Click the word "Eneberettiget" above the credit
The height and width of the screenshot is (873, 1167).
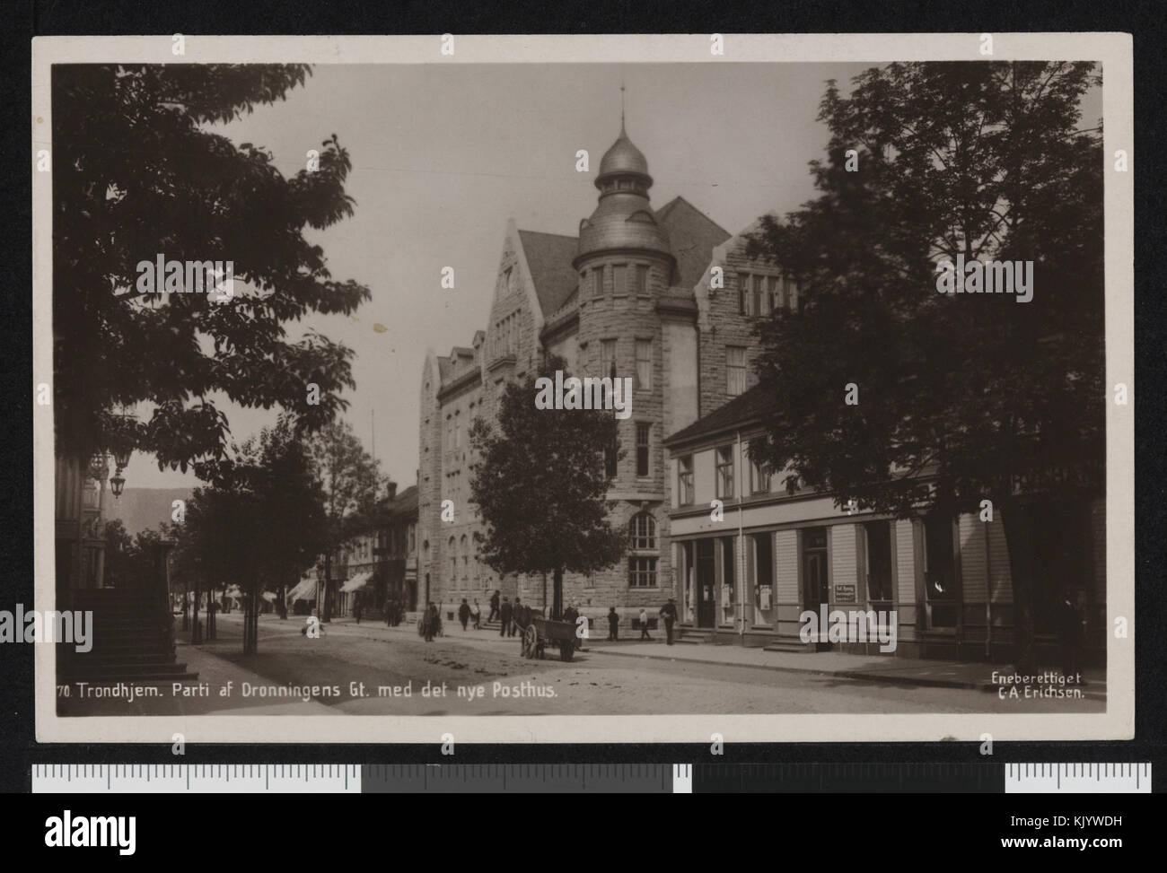pos(1035,678)
